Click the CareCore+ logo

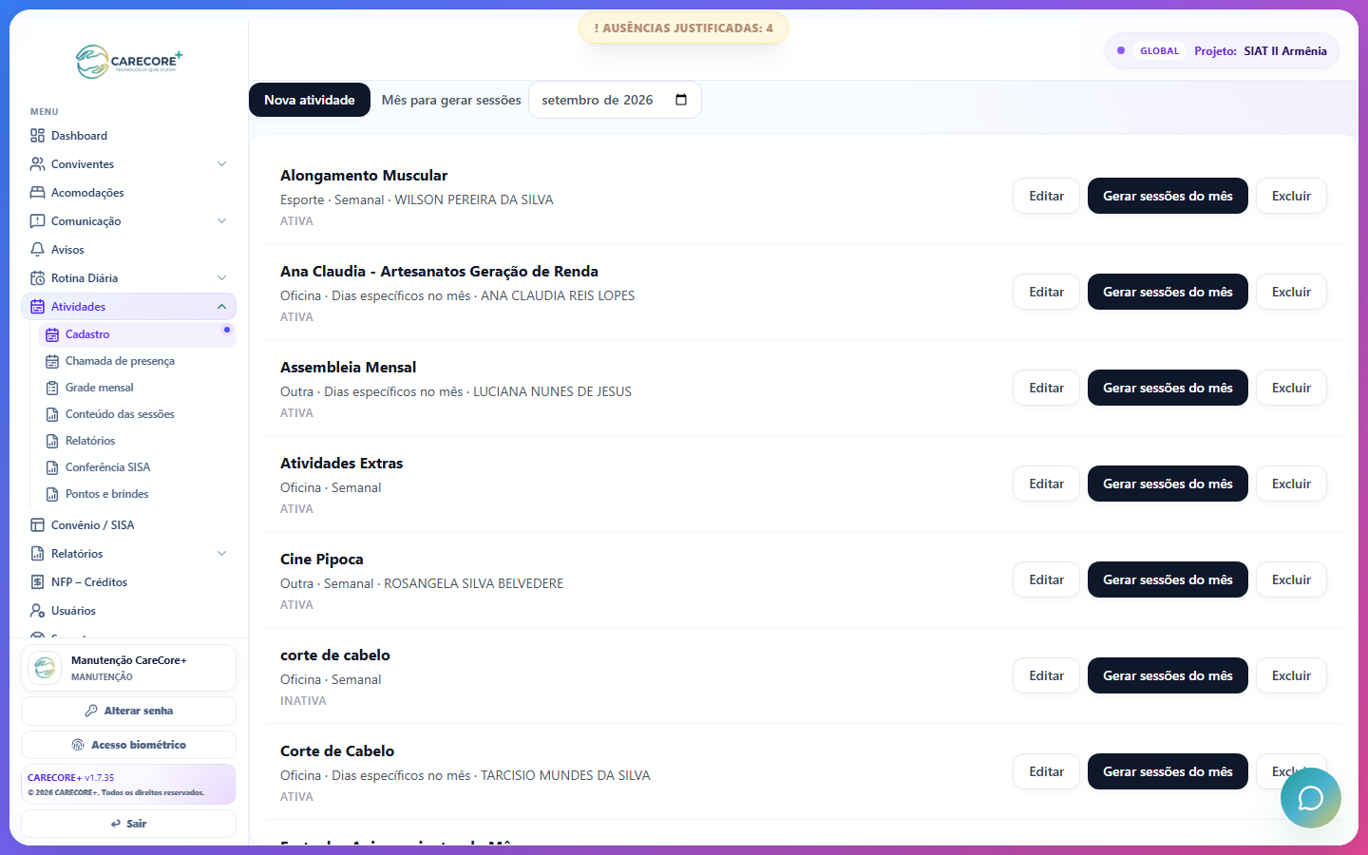point(129,62)
